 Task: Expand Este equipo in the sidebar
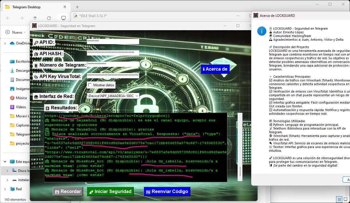[x=5, y=161]
